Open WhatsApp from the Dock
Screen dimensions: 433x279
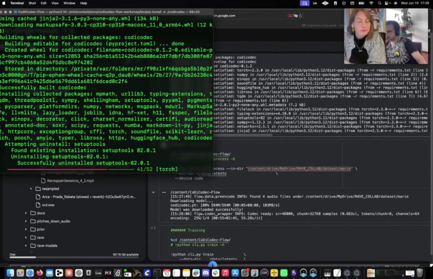click(284, 273)
